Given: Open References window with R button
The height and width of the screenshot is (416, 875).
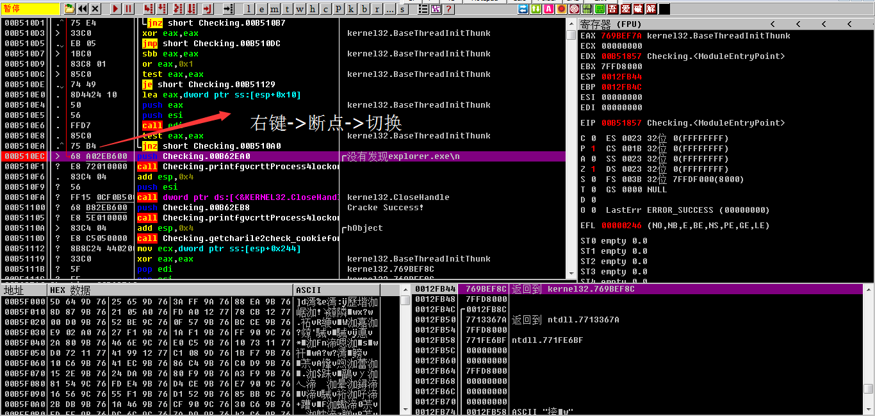Looking at the screenshot, I should 377,9.
